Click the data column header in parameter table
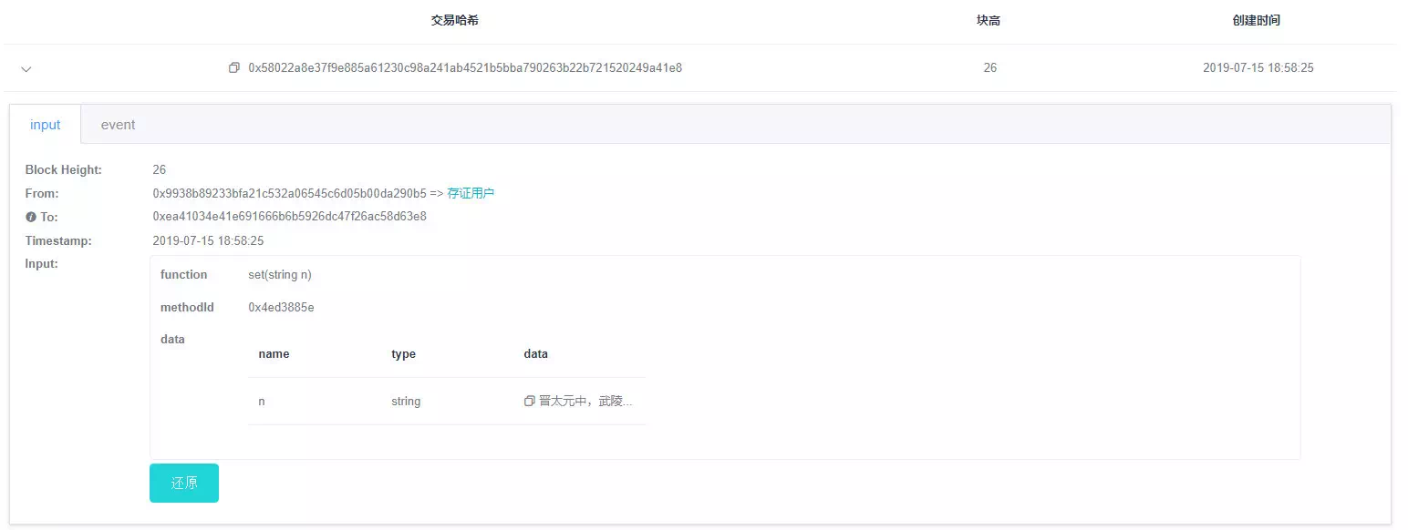The height and width of the screenshot is (530, 1408). tap(535, 353)
